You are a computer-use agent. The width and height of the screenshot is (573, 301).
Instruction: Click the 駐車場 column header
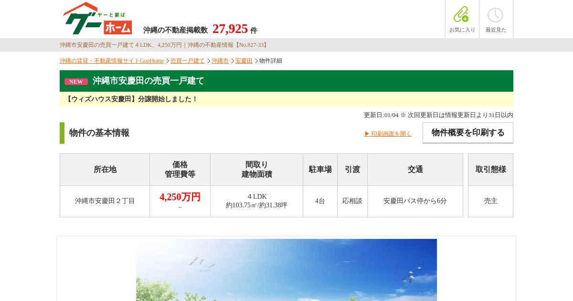pos(320,170)
